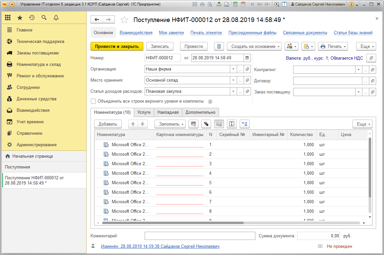Image resolution: width=384 pixels, height=255 pixels.
Task: Expand the Контрагент dropdown
Action: (358, 70)
